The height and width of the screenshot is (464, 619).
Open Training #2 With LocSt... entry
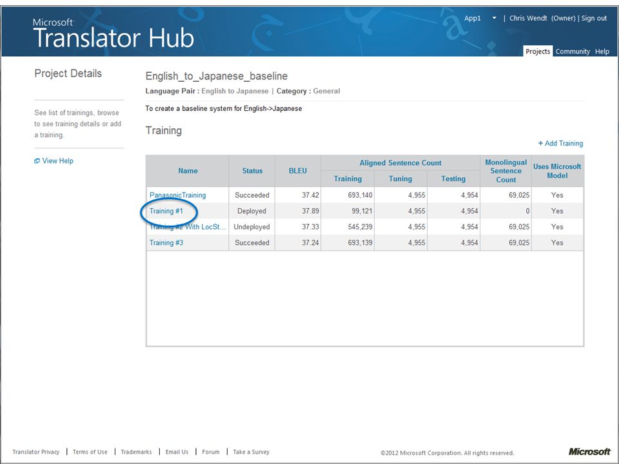point(188,227)
